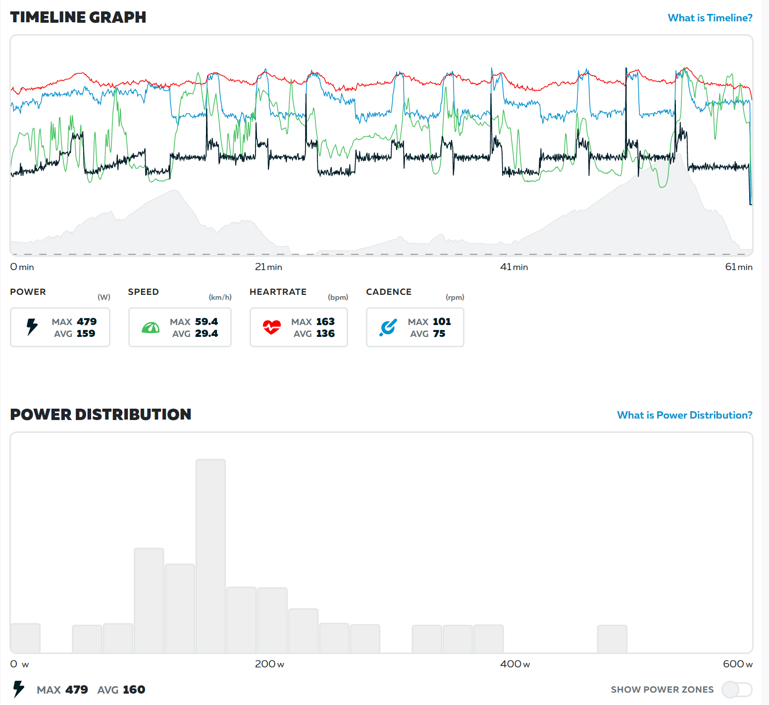769x705 pixels.
Task: Click the 61 min timeline axis label
Action: (x=738, y=267)
